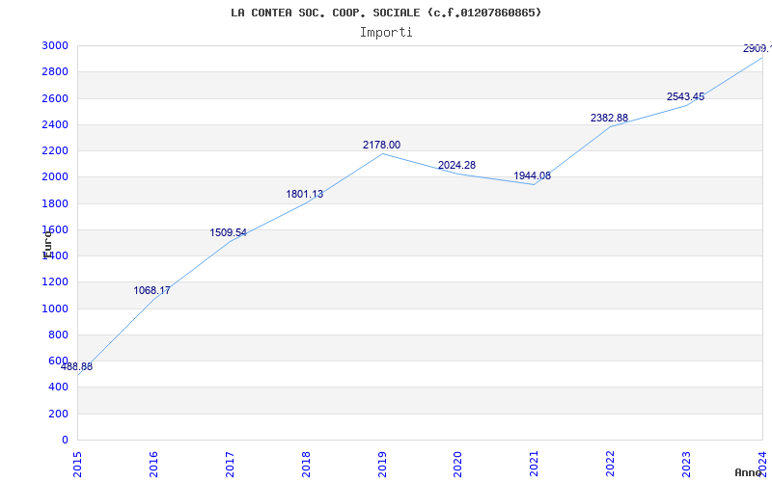
Task: Click the 2178.00 data label
Action: pos(381,146)
